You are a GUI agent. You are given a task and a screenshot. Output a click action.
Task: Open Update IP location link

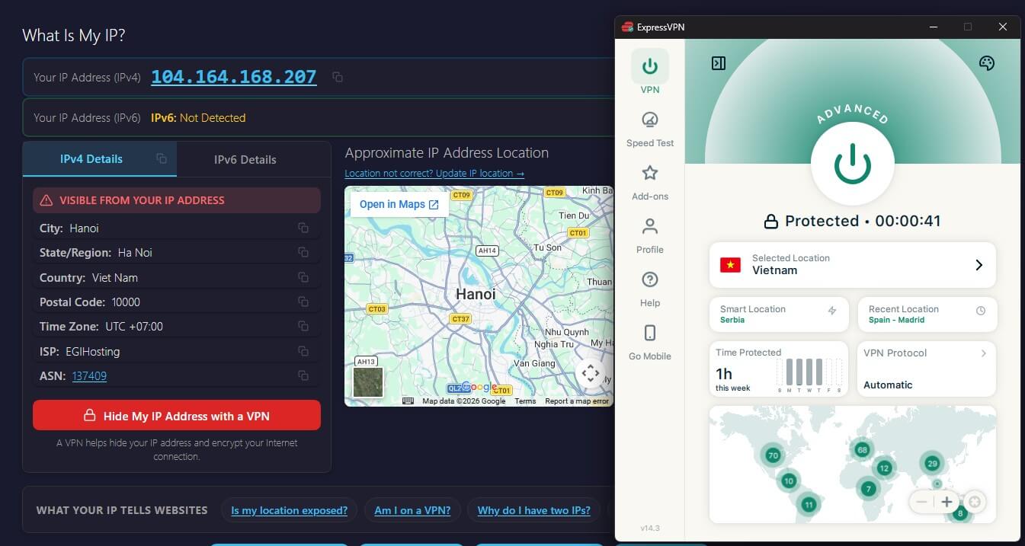tap(434, 173)
